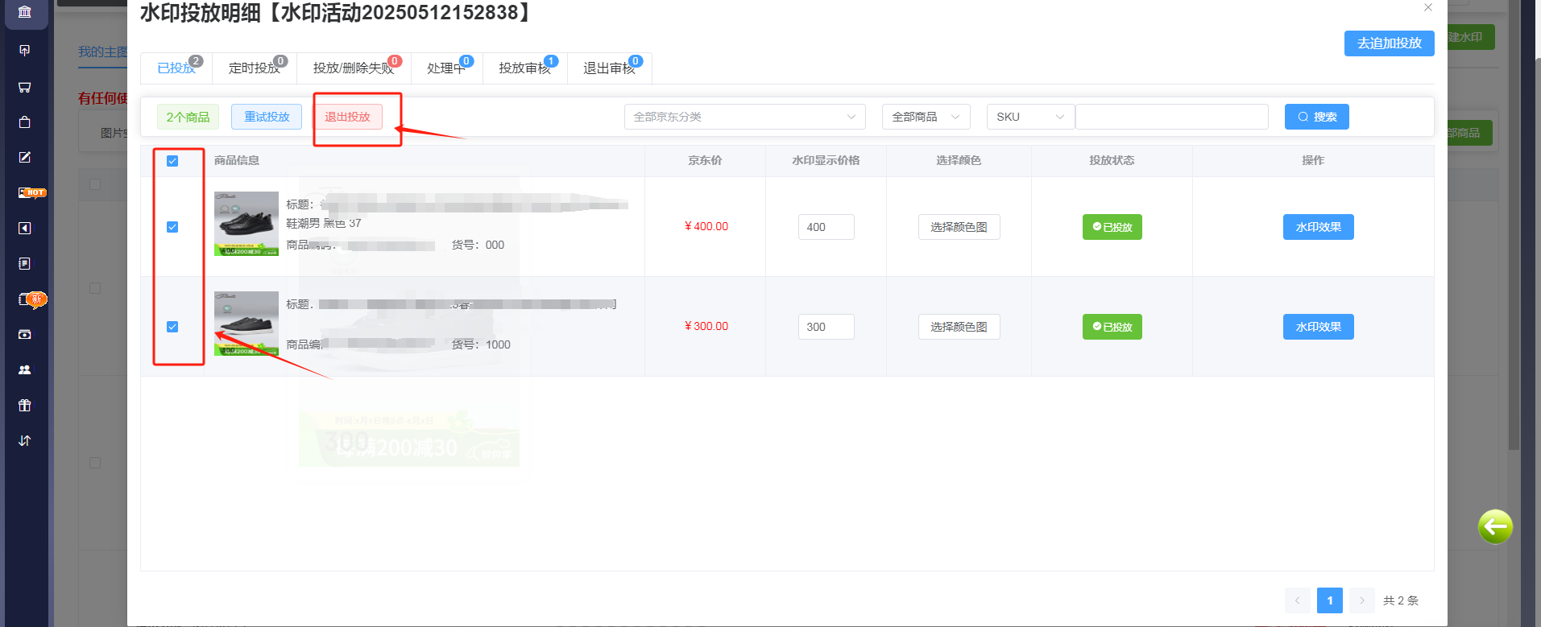1541x627 pixels.
Task: Toggle the select-all checkbox in table header
Action: [172, 161]
